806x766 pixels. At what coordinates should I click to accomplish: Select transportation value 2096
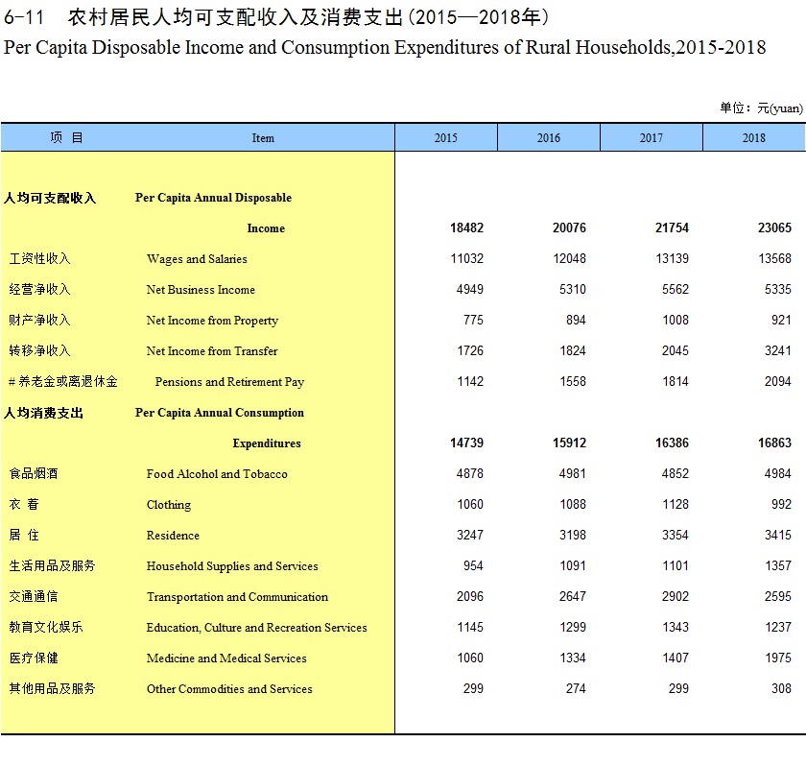470,596
